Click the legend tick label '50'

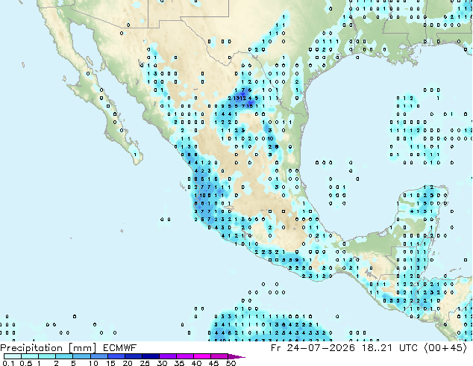coord(231,363)
